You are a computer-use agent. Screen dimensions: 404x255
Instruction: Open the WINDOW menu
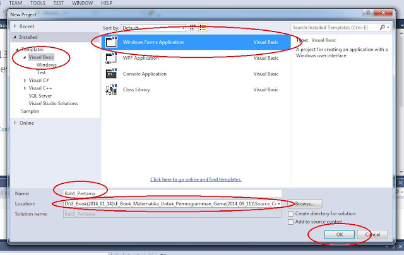pyautogui.click(x=83, y=3)
